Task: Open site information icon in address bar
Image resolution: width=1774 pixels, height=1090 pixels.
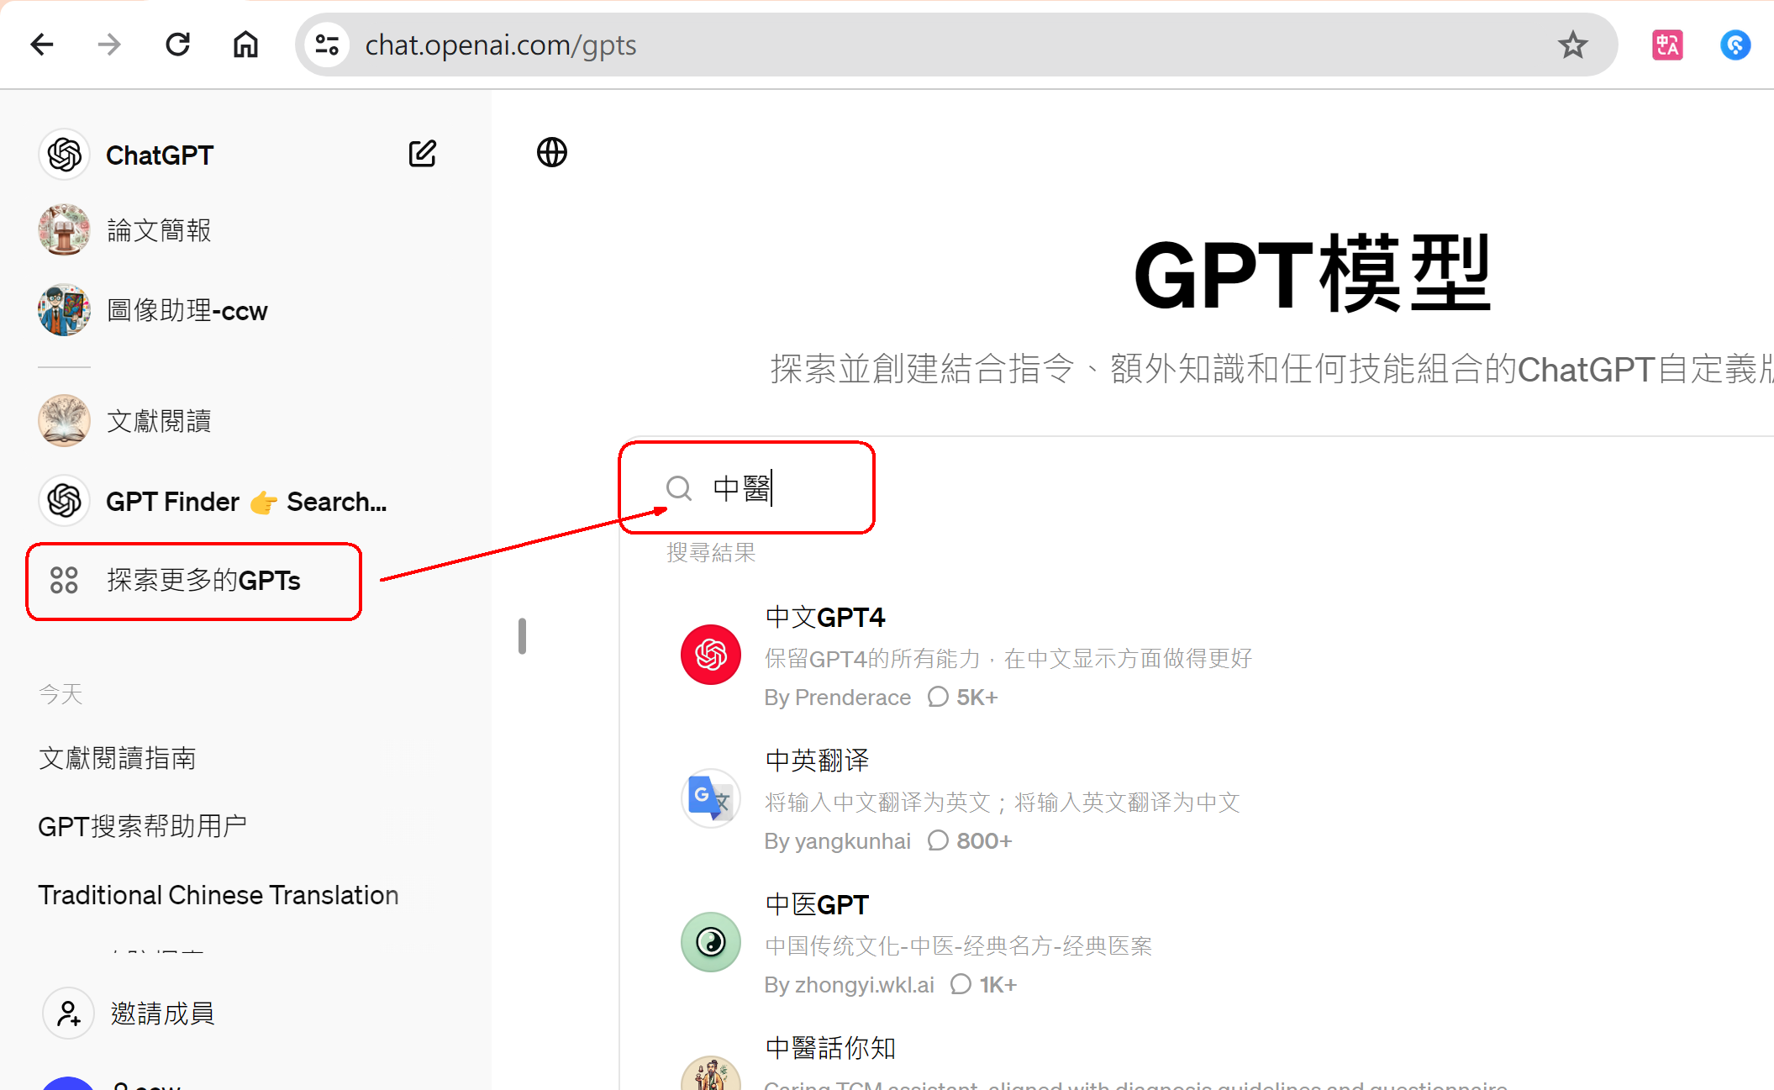Action: point(327,45)
